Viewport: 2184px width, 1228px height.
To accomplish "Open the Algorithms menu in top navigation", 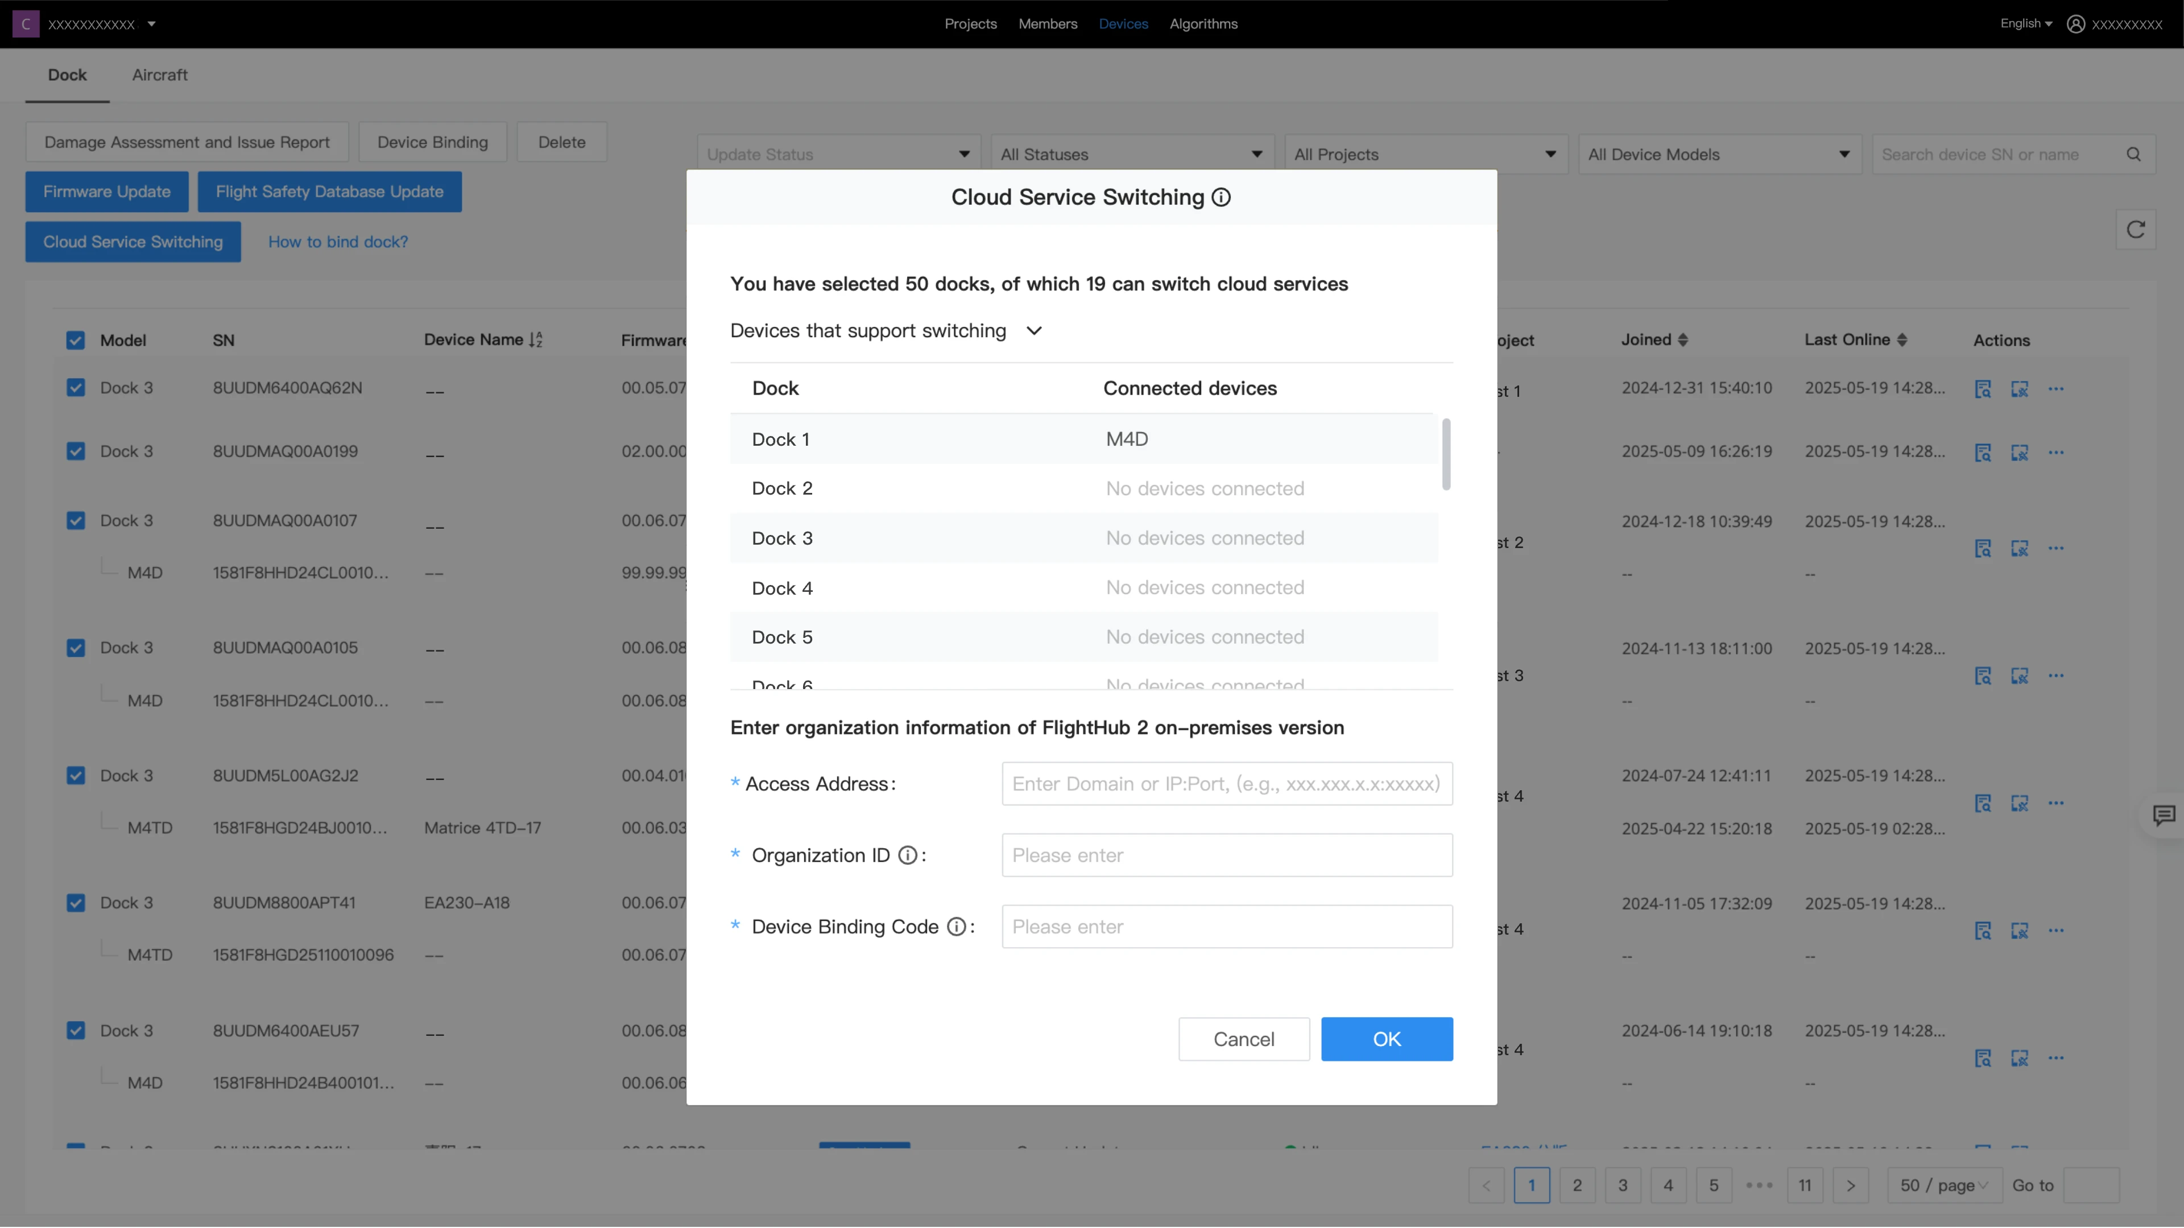I will click(x=1203, y=24).
